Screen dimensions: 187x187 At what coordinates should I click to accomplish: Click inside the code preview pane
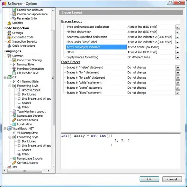pos(121,151)
